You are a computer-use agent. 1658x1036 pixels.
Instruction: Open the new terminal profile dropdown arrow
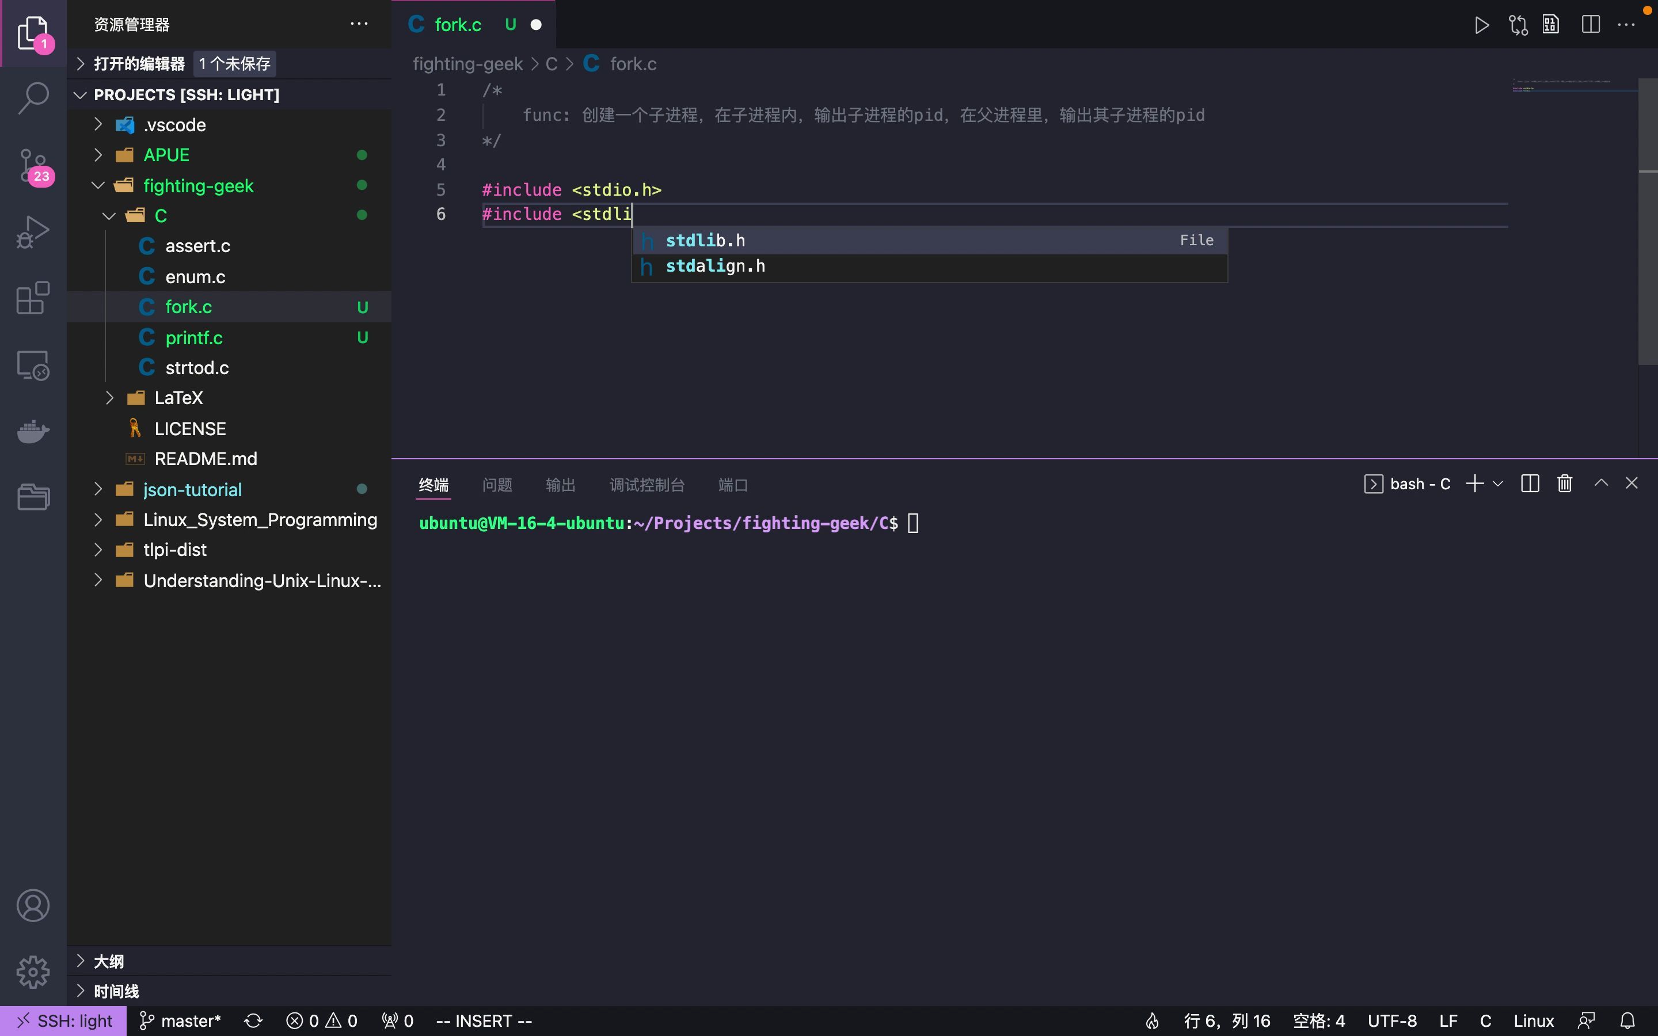1498,483
